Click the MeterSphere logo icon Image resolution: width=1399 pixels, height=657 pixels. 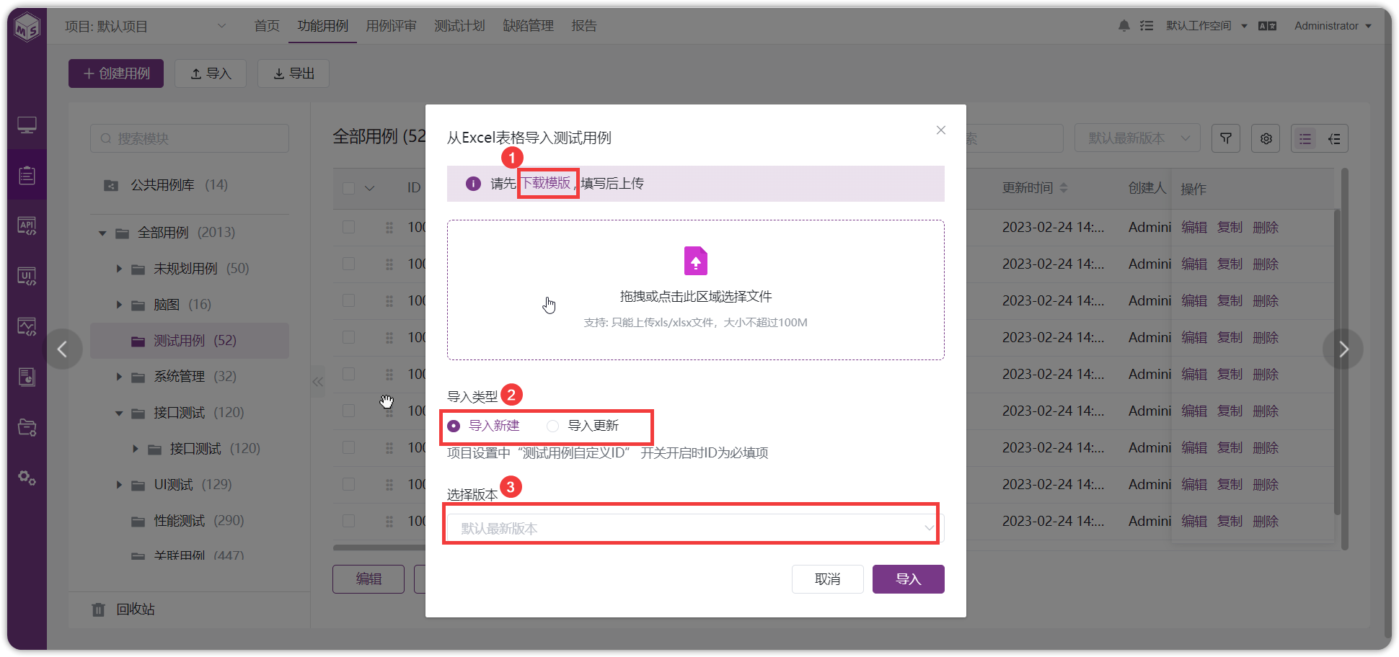coord(27,27)
